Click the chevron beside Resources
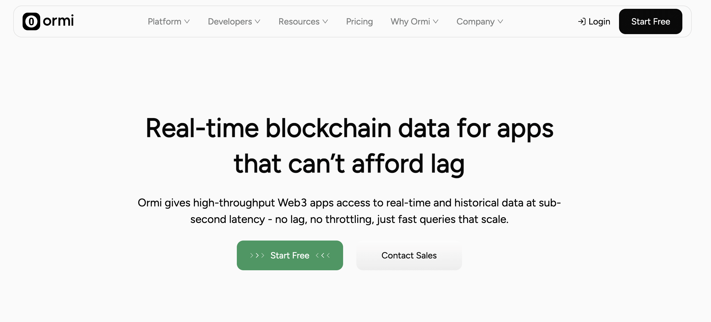The width and height of the screenshot is (711, 322). [x=325, y=21]
